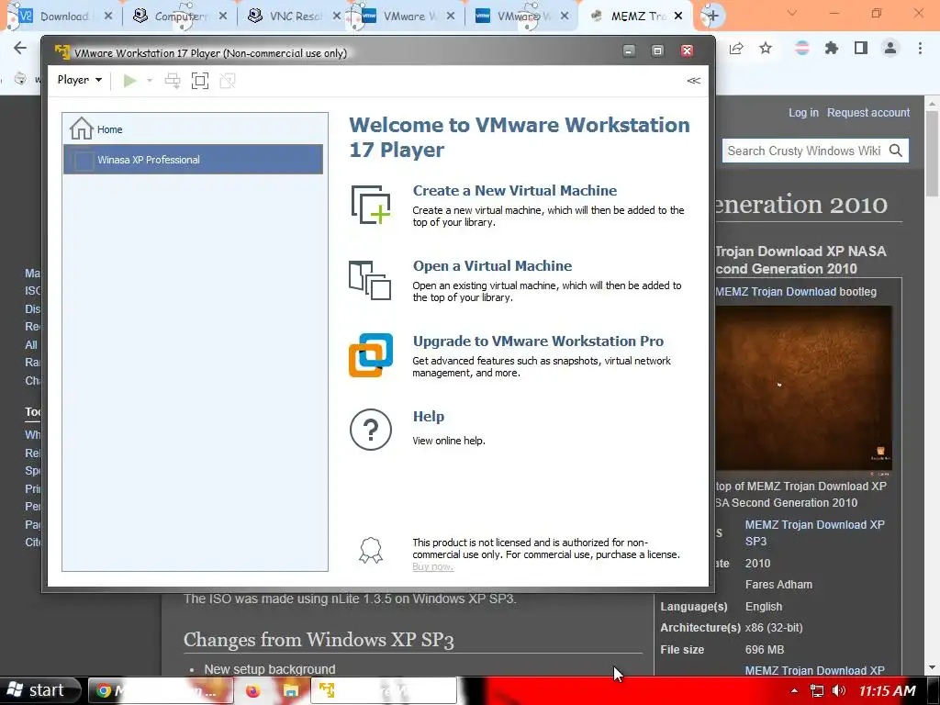Click the VMware Player title bar icon

pos(62,52)
